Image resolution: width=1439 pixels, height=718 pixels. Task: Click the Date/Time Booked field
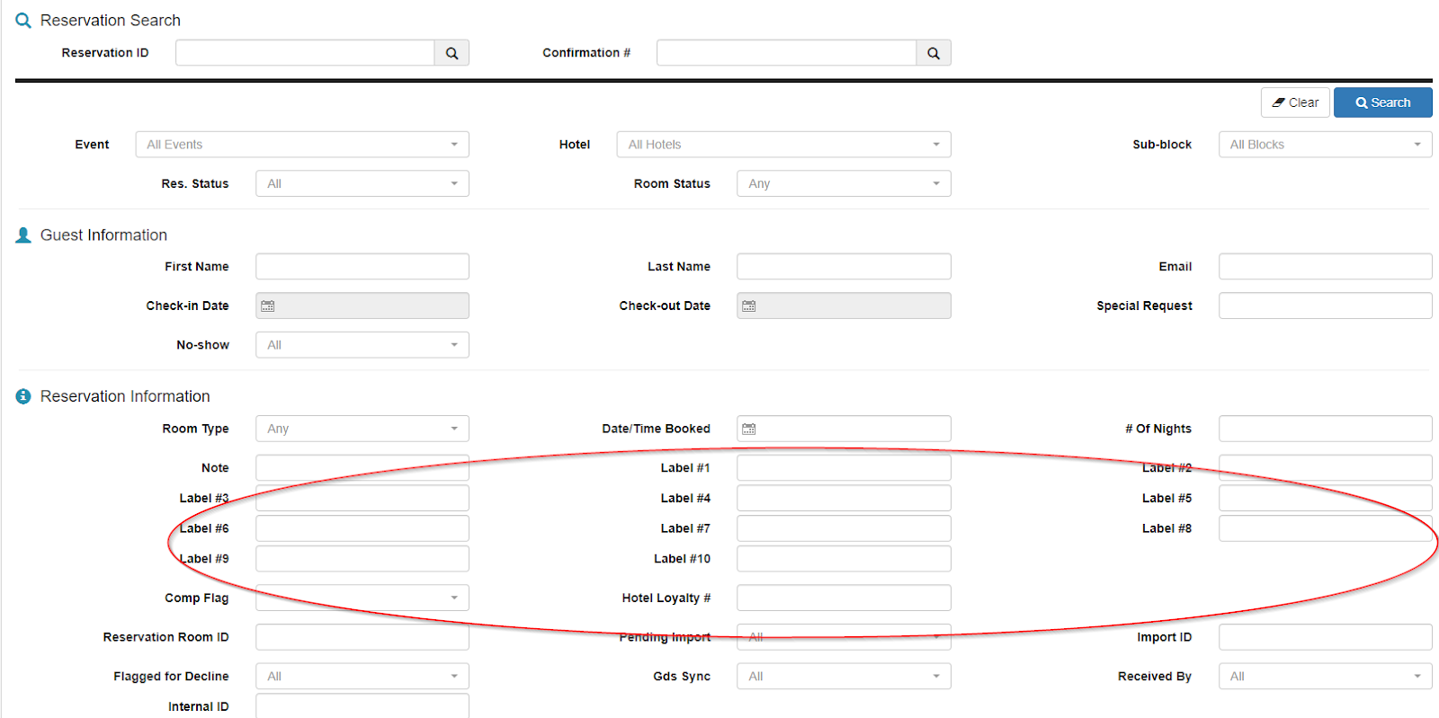[x=844, y=429]
